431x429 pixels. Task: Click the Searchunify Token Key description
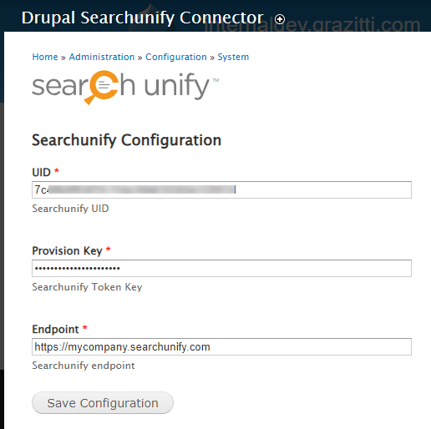[87, 287]
